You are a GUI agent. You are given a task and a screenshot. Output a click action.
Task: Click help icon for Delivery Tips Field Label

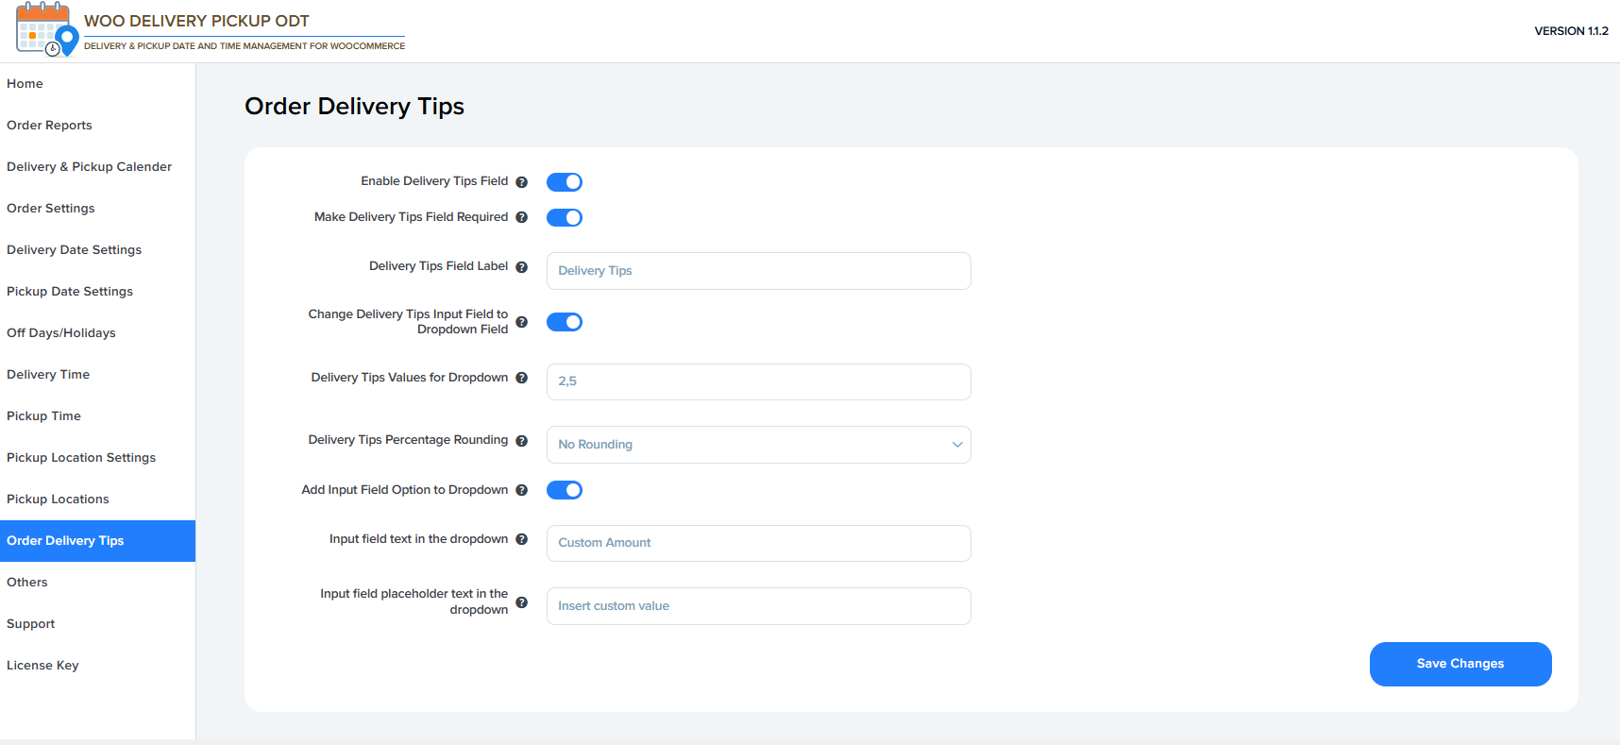[x=521, y=267]
